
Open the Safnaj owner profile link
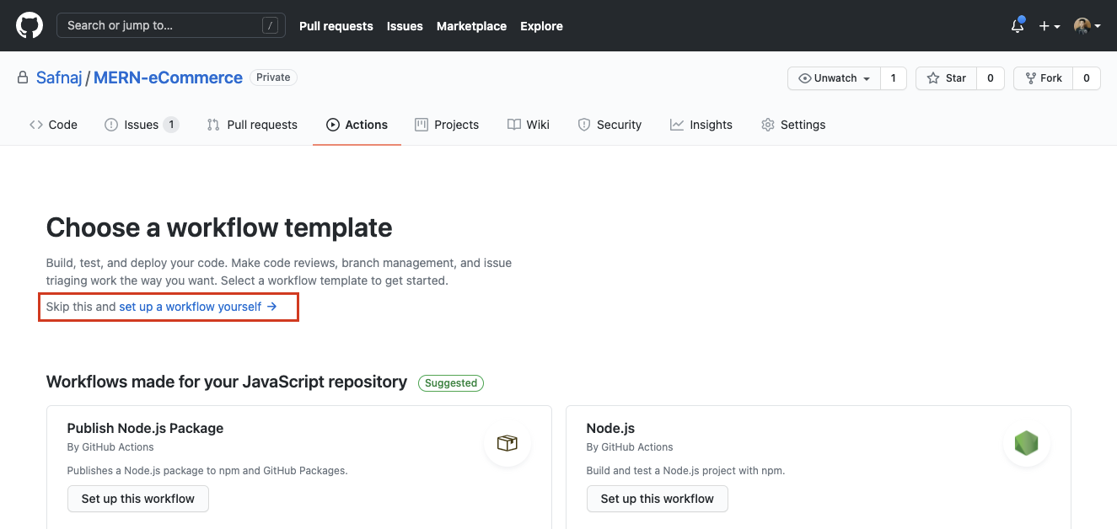(59, 77)
